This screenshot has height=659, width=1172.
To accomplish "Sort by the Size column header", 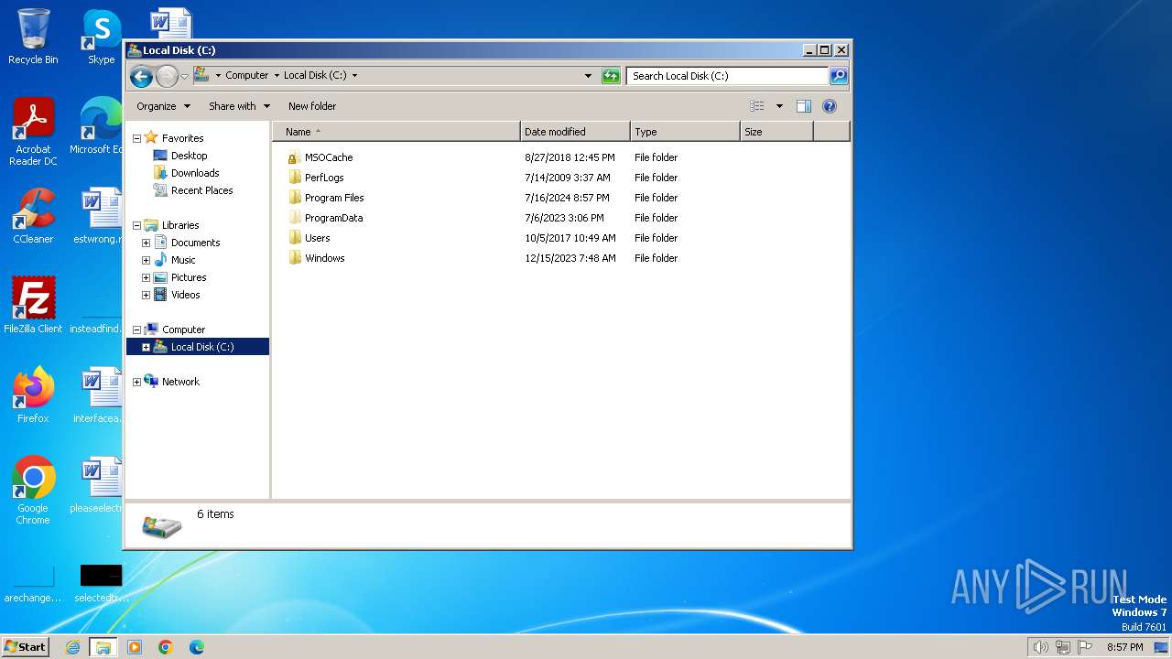I will pos(776,132).
